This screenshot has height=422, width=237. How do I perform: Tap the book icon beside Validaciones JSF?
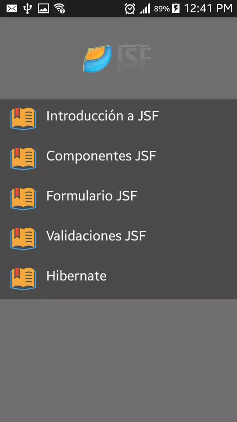23,239
